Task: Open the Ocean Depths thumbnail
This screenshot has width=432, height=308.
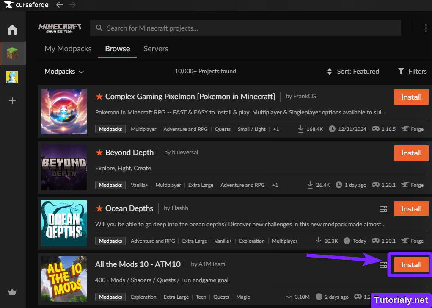Action: pos(64,223)
